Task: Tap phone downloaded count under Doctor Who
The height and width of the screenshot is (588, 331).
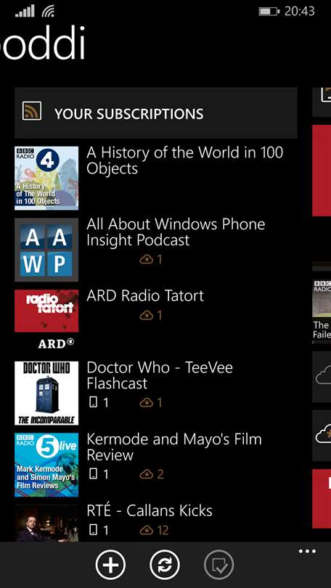Action: point(99,403)
